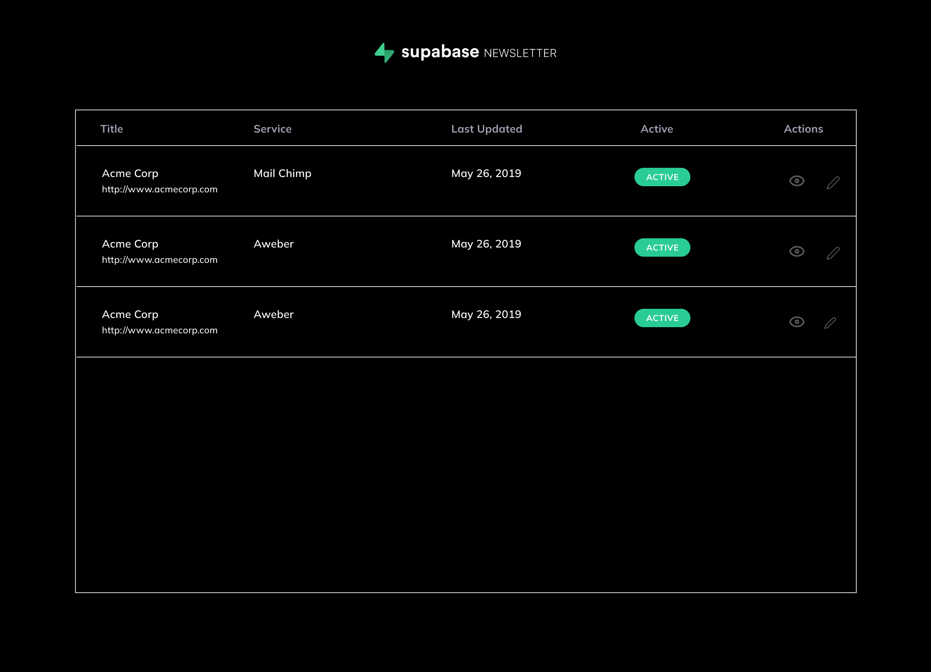Screen dimensions: 931x672
Task: Click May 26, 2019 date in second row
Action: [x=486, y=244]
